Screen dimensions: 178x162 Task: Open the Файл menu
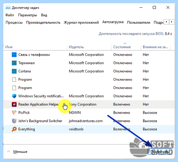click(10, 15)
